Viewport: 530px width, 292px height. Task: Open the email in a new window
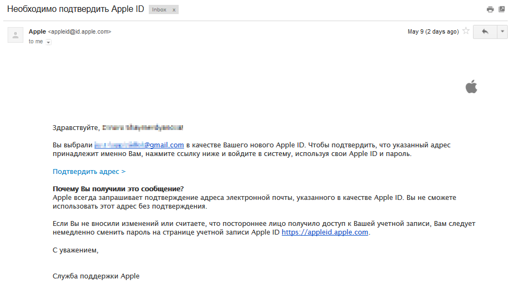pyautogui.click(x=502, y=10)
